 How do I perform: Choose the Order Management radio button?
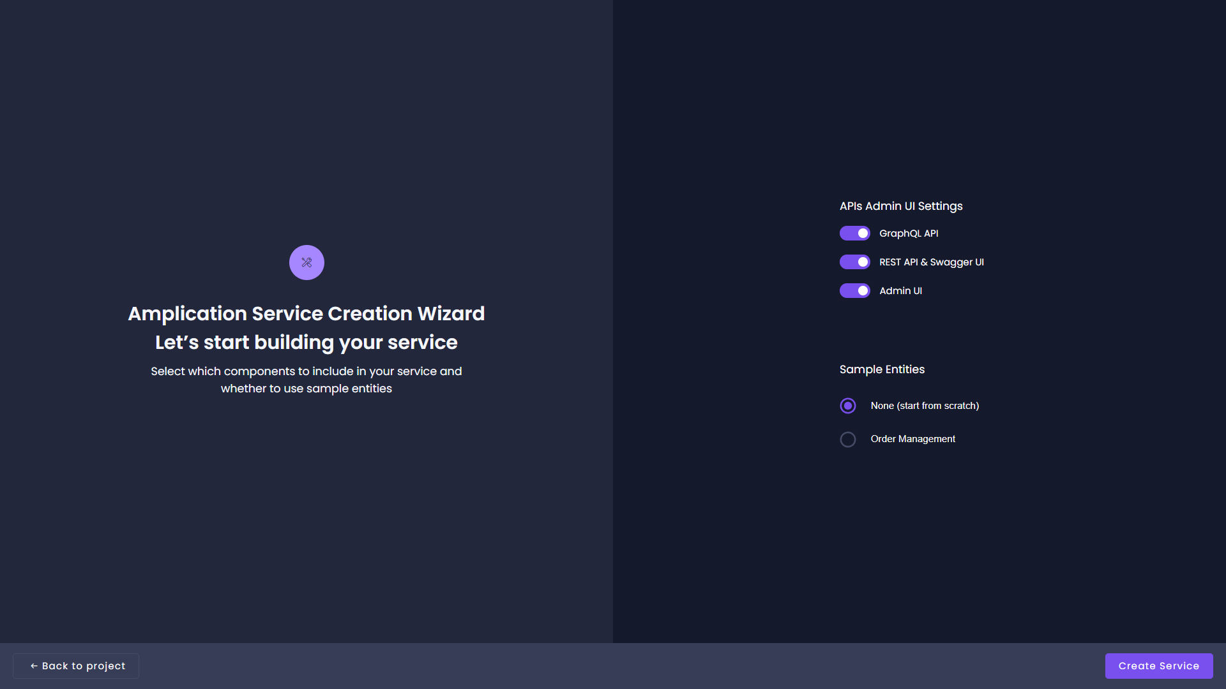[x=847, y=440]
